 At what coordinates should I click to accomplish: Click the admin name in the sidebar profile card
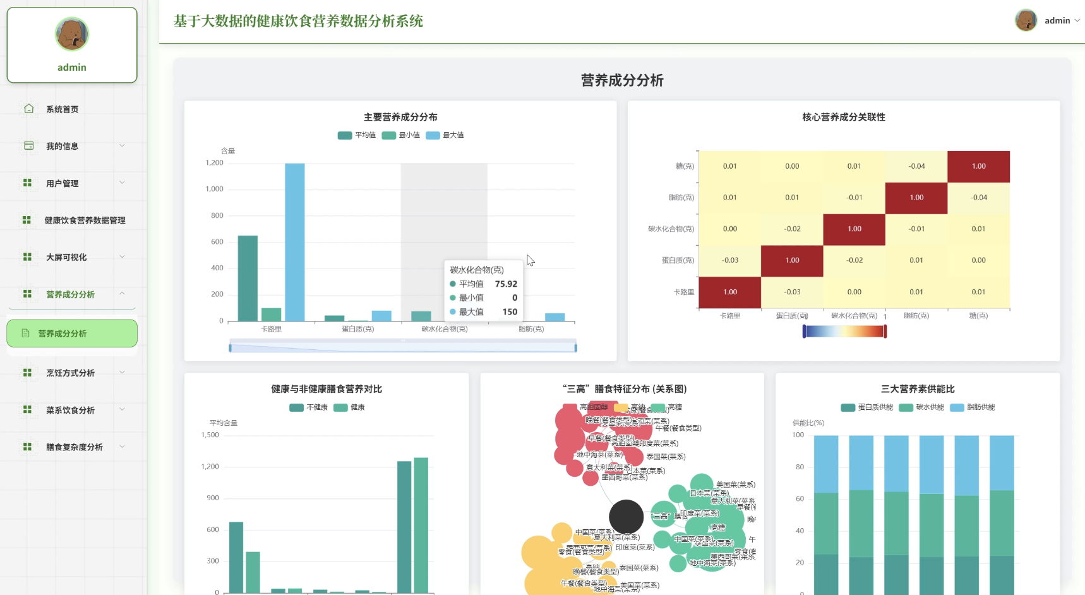coord(72,67)
